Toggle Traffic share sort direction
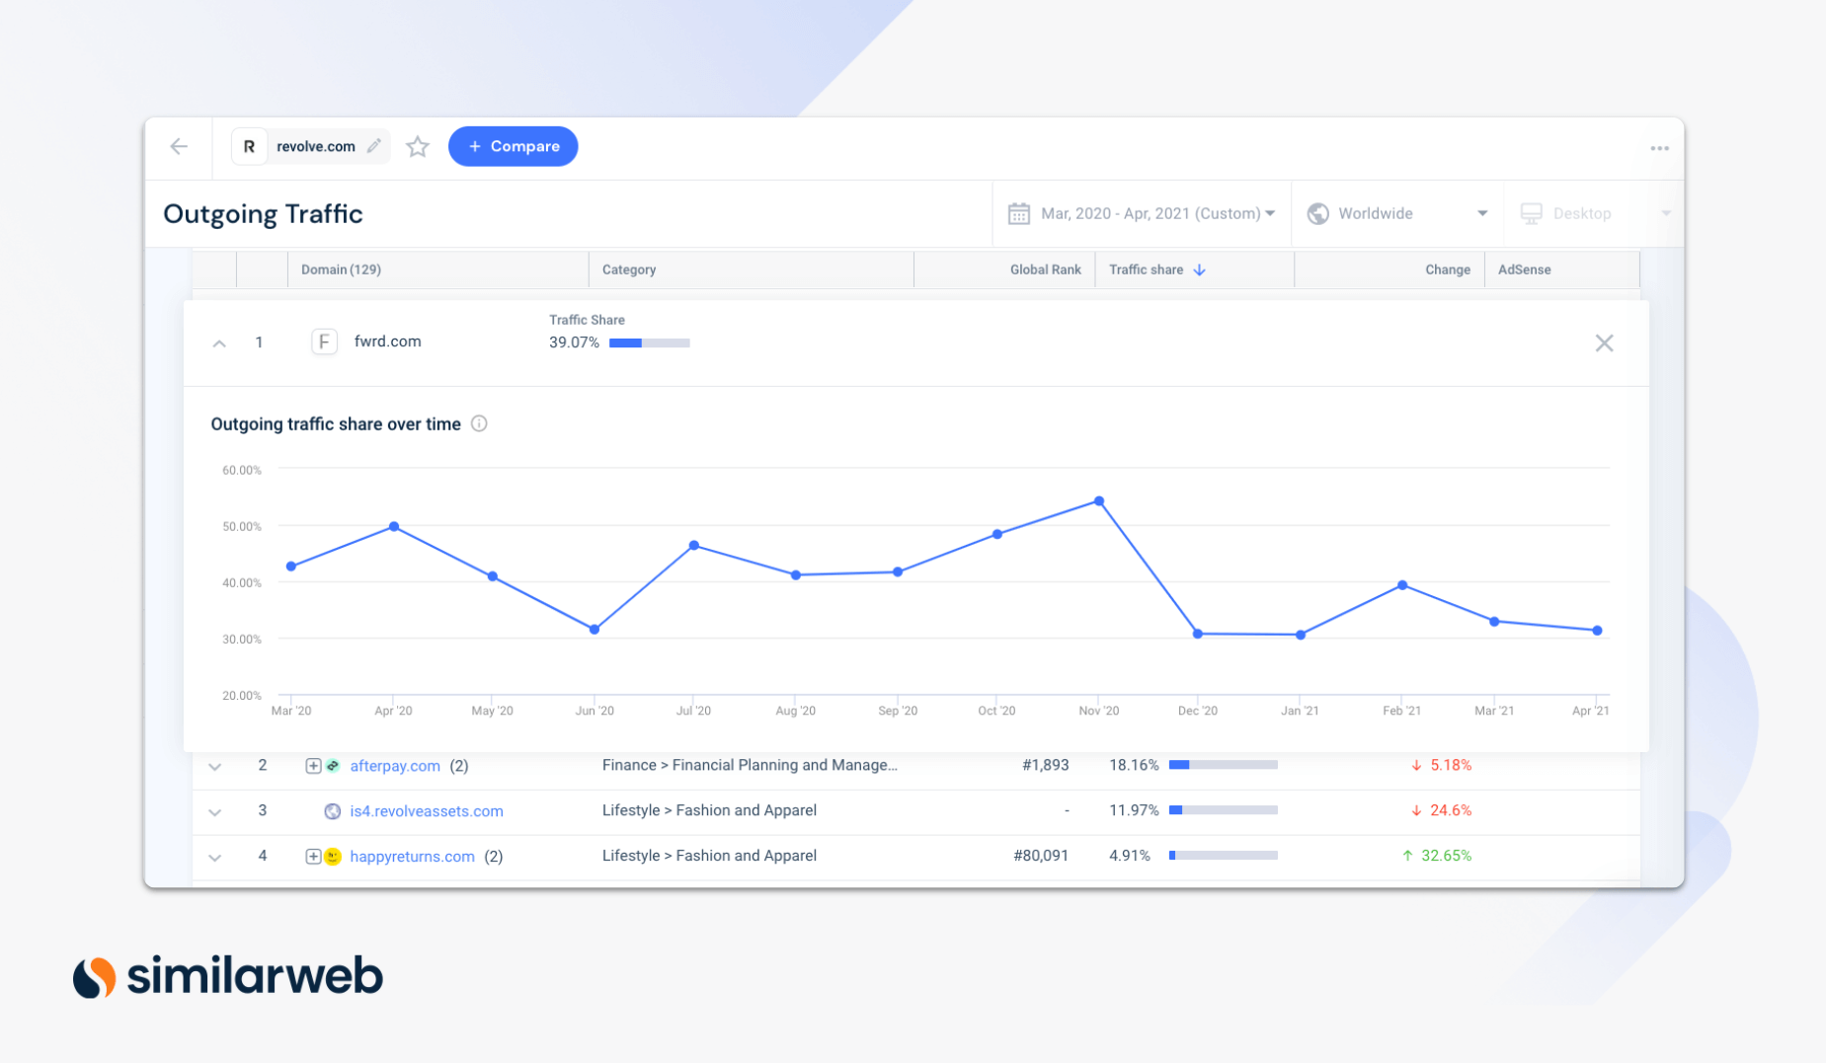1826x1063 pixels. (x=1198, y=269)
